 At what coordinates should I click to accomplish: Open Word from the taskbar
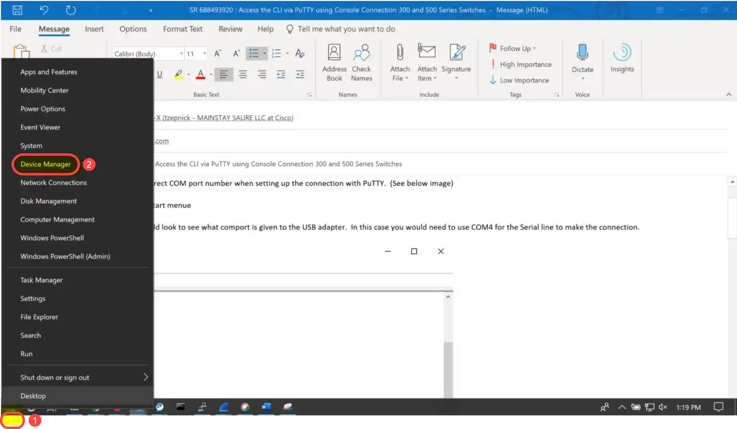pos(266,407)
